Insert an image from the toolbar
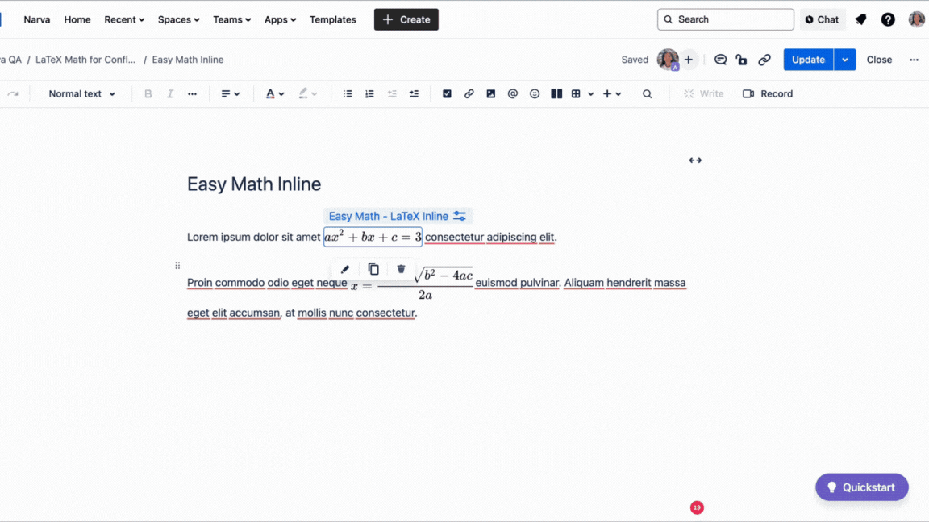This screenshot has height=522, width=929. point(491,93)
